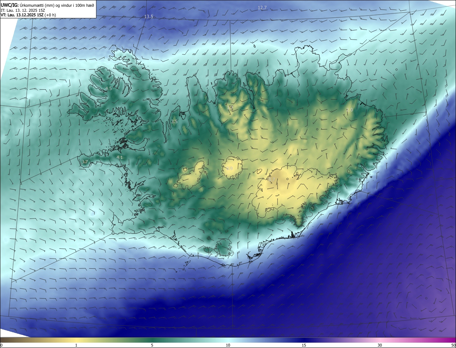This screenshot has width=456, height=348.
Task: Click the 10 tick on the color scale
Action: pyautogui.click(x=228, y=345)
